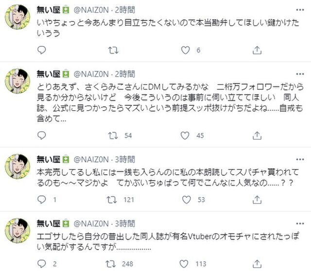Retweet the tweet showing 248 retweets

pyautogui.click(x=113, y=264)
